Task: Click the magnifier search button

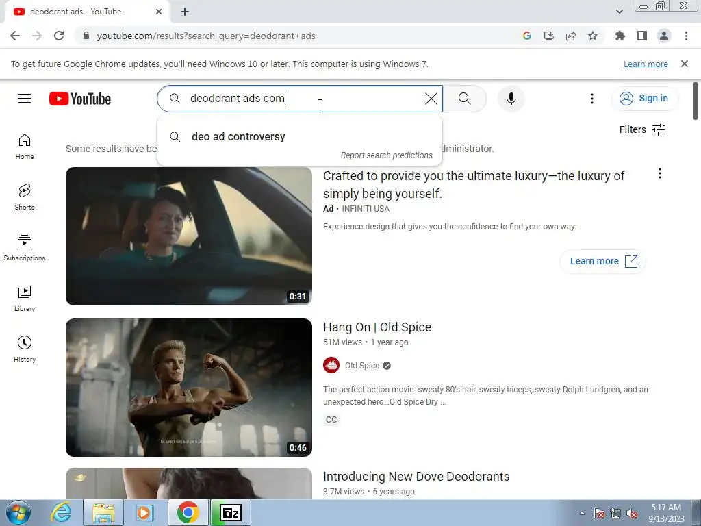Action: pos(465,99)
